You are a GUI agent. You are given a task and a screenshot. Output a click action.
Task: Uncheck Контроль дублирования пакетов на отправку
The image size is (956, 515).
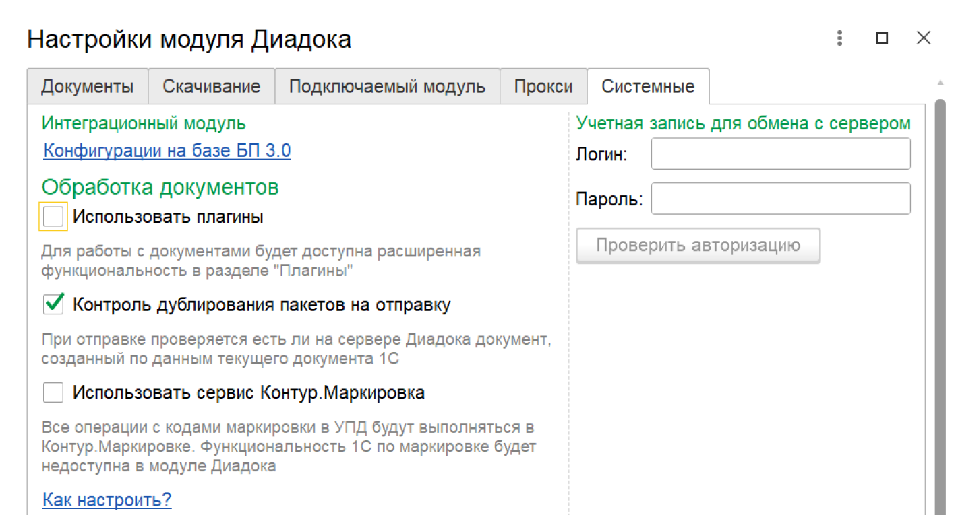tap(53, 304)
